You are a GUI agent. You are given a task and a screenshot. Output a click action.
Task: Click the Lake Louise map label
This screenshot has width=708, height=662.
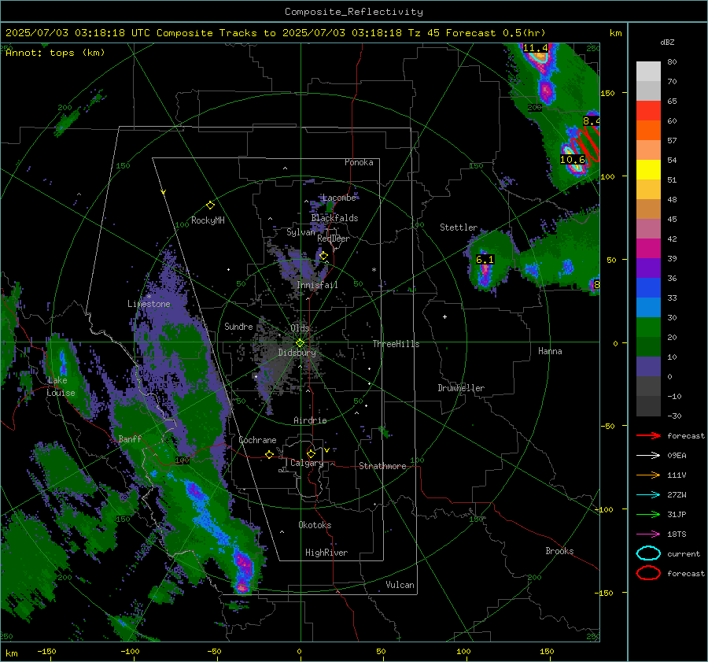pyautogui.click(x=61, y=386)
